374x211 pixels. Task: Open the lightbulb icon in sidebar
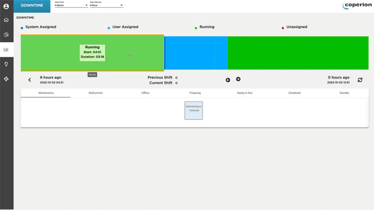point(6,64)
